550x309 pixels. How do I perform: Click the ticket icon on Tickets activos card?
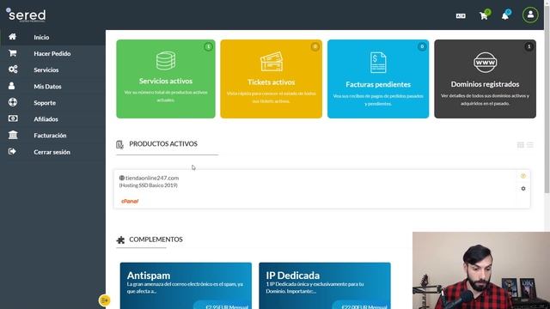[272, 62]
